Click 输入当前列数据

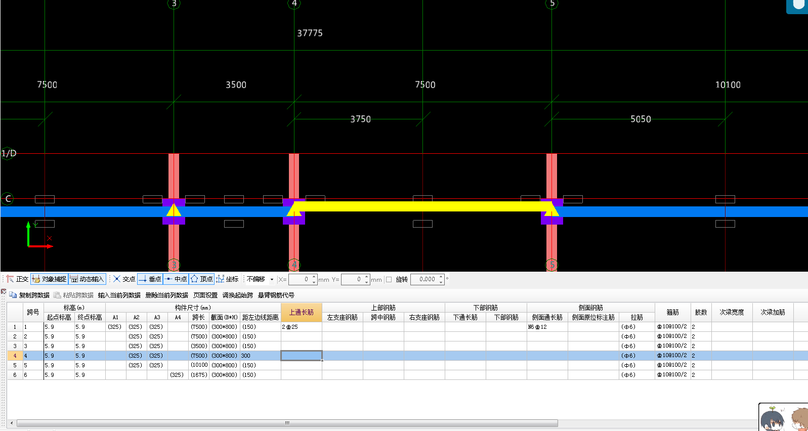[x=119, y=295]
